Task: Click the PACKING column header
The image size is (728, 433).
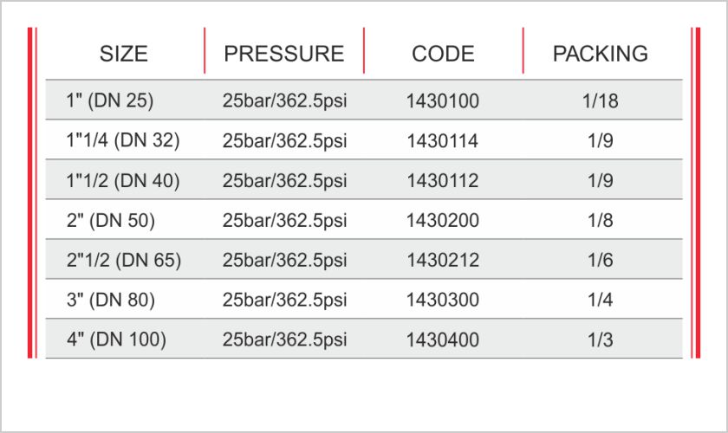Action: (x=601, y=54)
